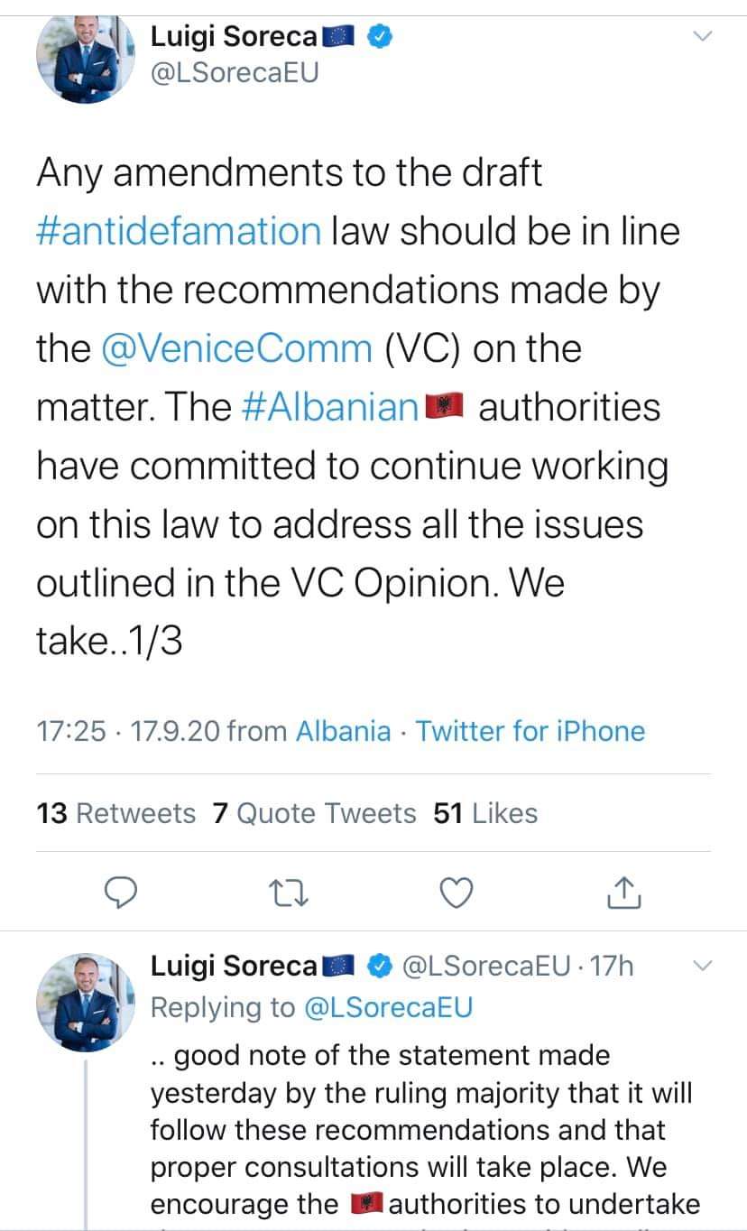Open the Albania location link
This screenshot has width=747, height=1231.
(x=344, y=731)
